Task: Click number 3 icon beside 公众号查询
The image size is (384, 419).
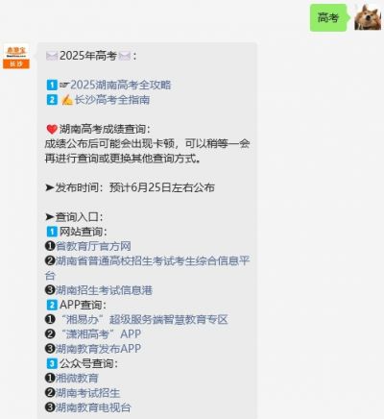Action: pos(52,363)
